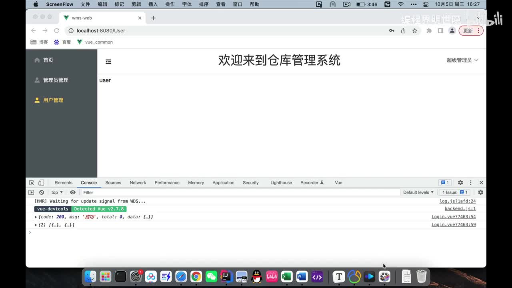Viewport: 512px width, 288px height.
Task: Click the 1 Issue button
Action: [455, 192]
